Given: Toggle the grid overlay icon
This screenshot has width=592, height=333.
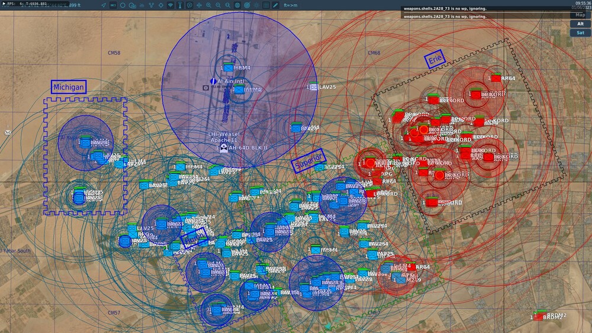Looking at the screenshot, I should (266, 5).
